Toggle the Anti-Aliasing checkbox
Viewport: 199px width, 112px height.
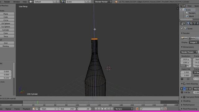[184, 84]
